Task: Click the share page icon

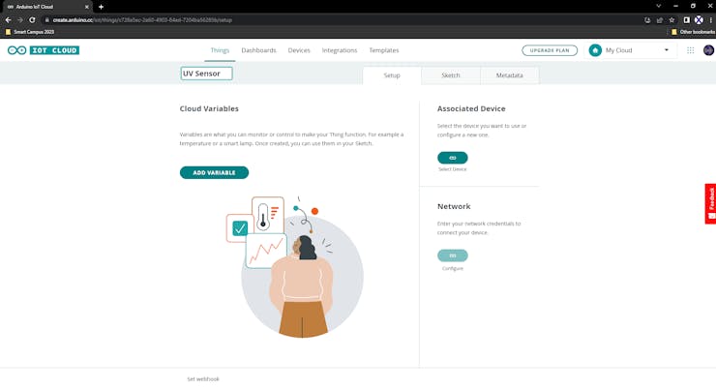Action: pos(659,20)
